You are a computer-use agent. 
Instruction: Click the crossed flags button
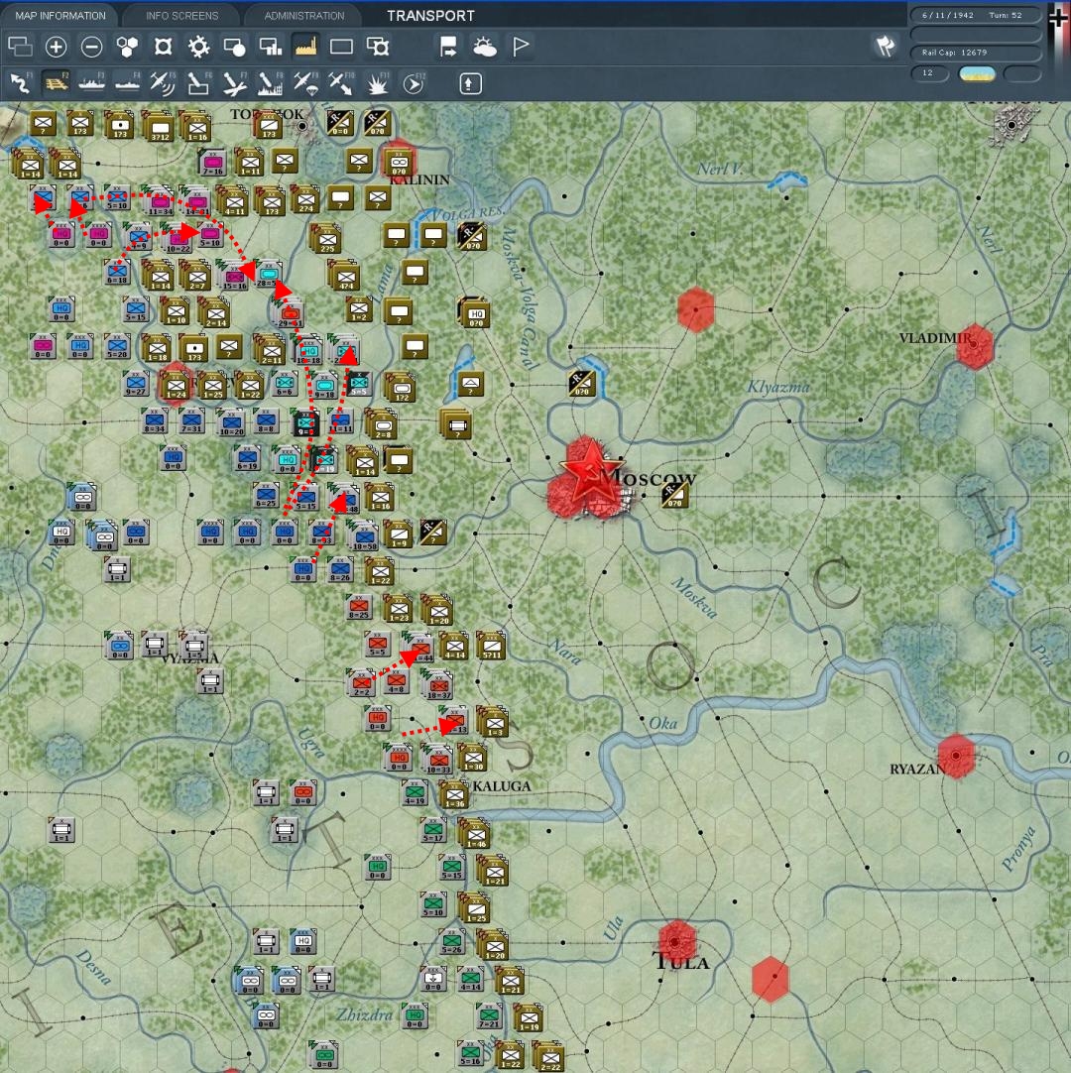coord(883,46)
